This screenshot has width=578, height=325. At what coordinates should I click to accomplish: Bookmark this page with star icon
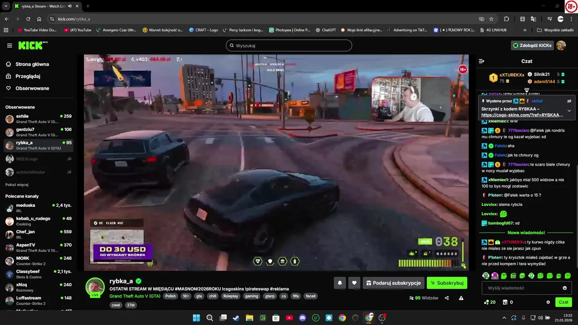491,19
